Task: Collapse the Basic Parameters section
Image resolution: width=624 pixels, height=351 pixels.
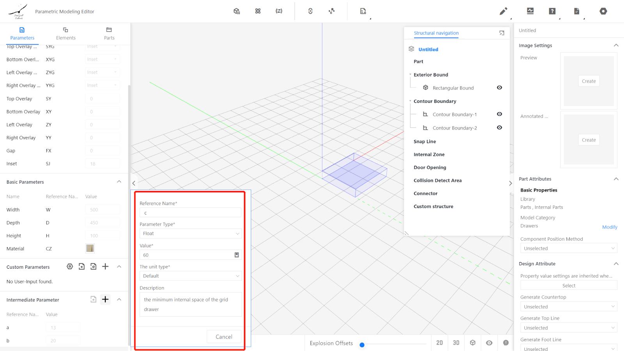Action: click(119, 182)
